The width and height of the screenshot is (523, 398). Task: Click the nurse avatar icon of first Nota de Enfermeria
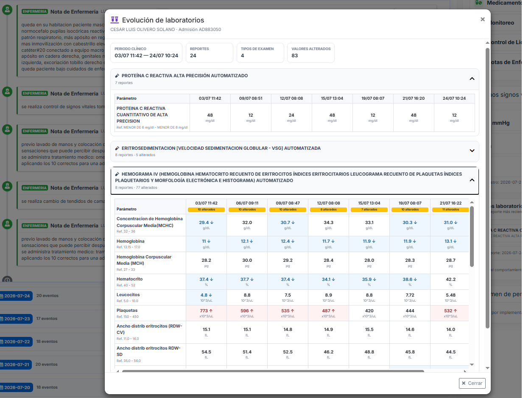[x=7, y=10]
